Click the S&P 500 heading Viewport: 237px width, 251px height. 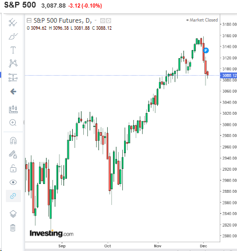pos(20,5)
